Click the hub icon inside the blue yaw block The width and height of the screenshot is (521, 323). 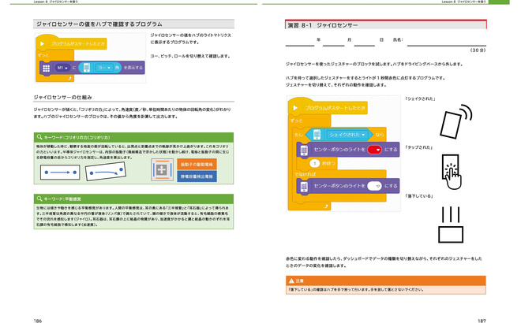(x=87, y=69)
